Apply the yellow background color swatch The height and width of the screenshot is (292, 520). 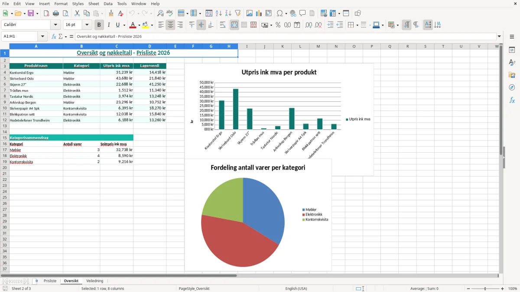[x=146, y=25]
